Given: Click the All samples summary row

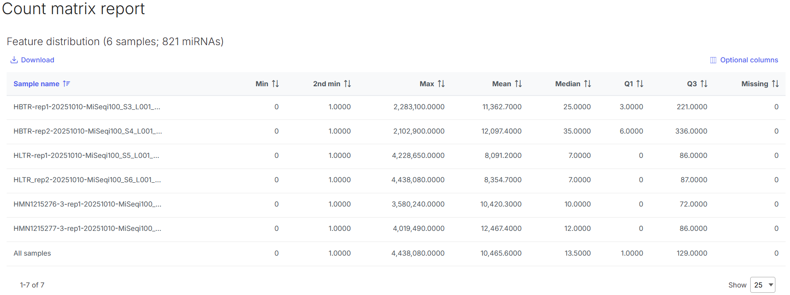Looking at the screenshot, I should pos(32,253).
